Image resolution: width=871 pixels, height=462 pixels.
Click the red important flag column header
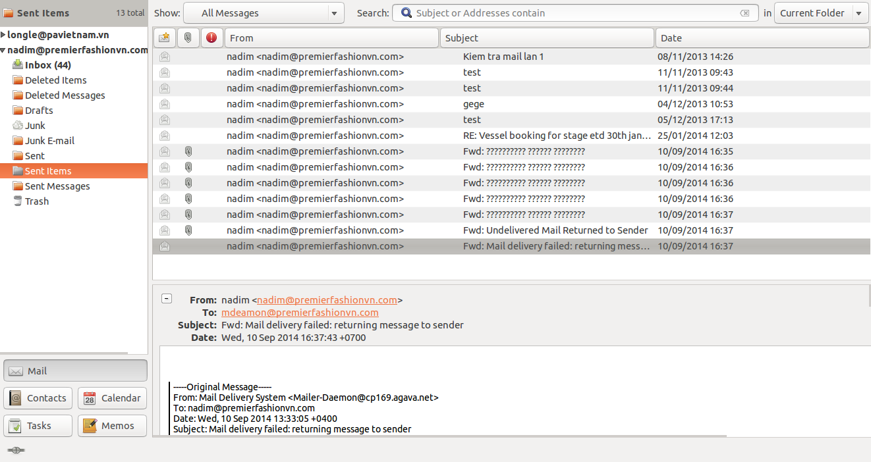click(211, 38)
